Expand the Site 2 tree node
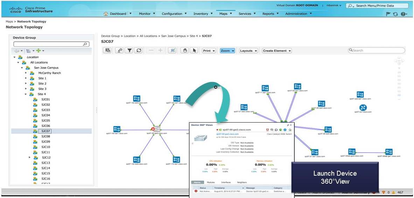414x198 pixels. click(x=26, y=83)
